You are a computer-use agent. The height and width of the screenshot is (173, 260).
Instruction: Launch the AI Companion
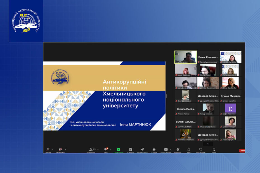pos(142,150)
